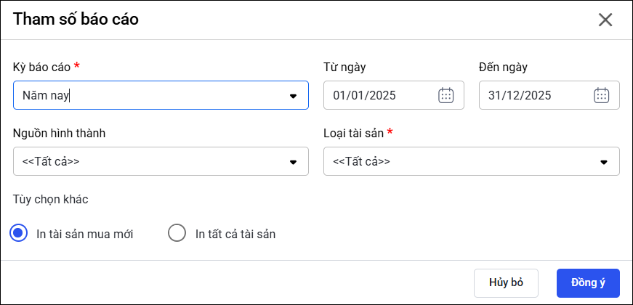Open the Từ ngày calendar picker
Screen dimensions: 633x305
click(445, 95)
